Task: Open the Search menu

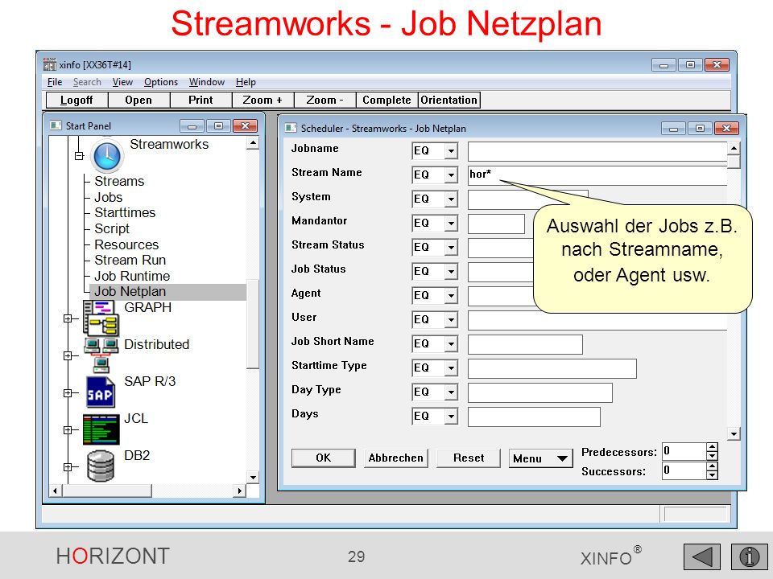Action: point(87,82)
